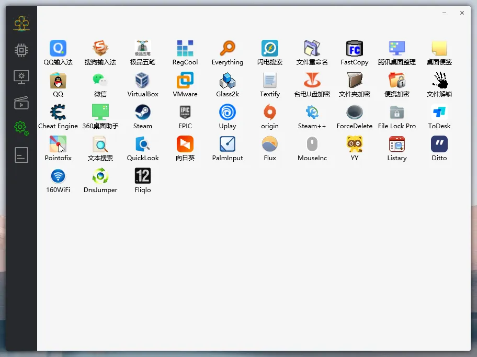Click the origin icon

click(x=270, y=112)
